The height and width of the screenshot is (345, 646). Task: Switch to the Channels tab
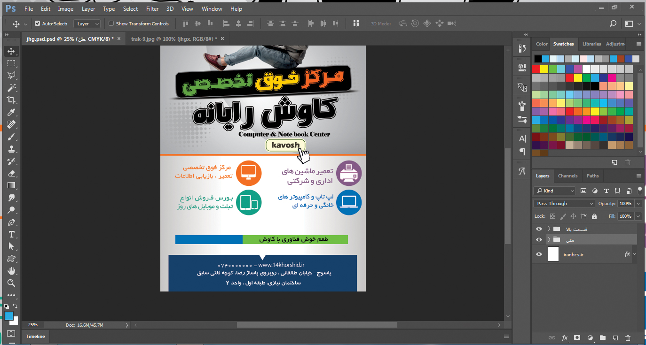click(x=567, y=176)
